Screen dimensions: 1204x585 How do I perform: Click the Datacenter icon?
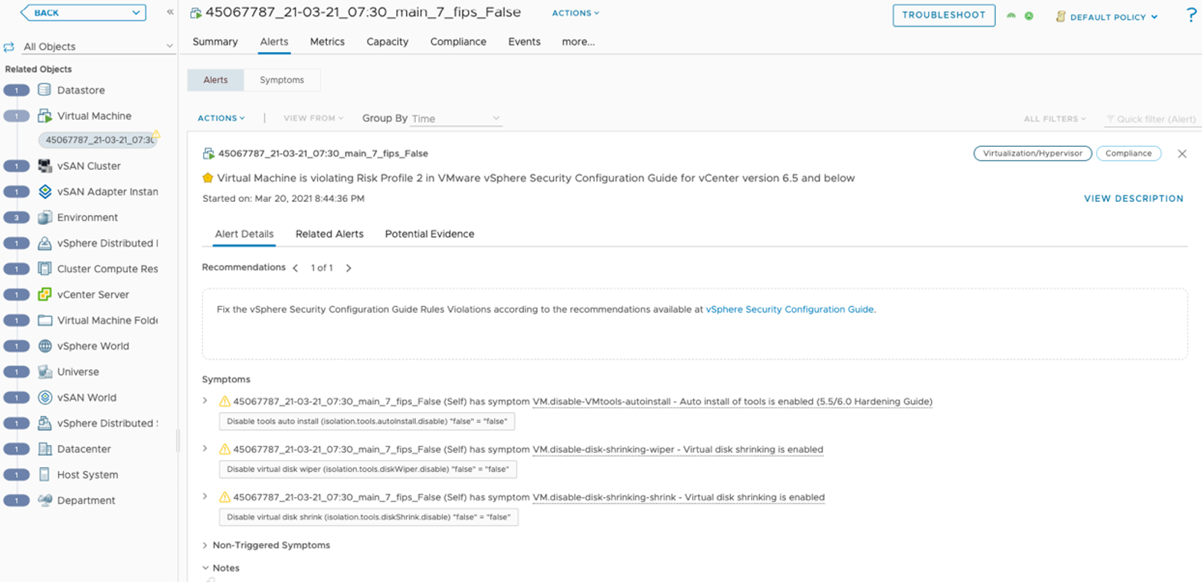pyautogui.click(x=45, y=449)
